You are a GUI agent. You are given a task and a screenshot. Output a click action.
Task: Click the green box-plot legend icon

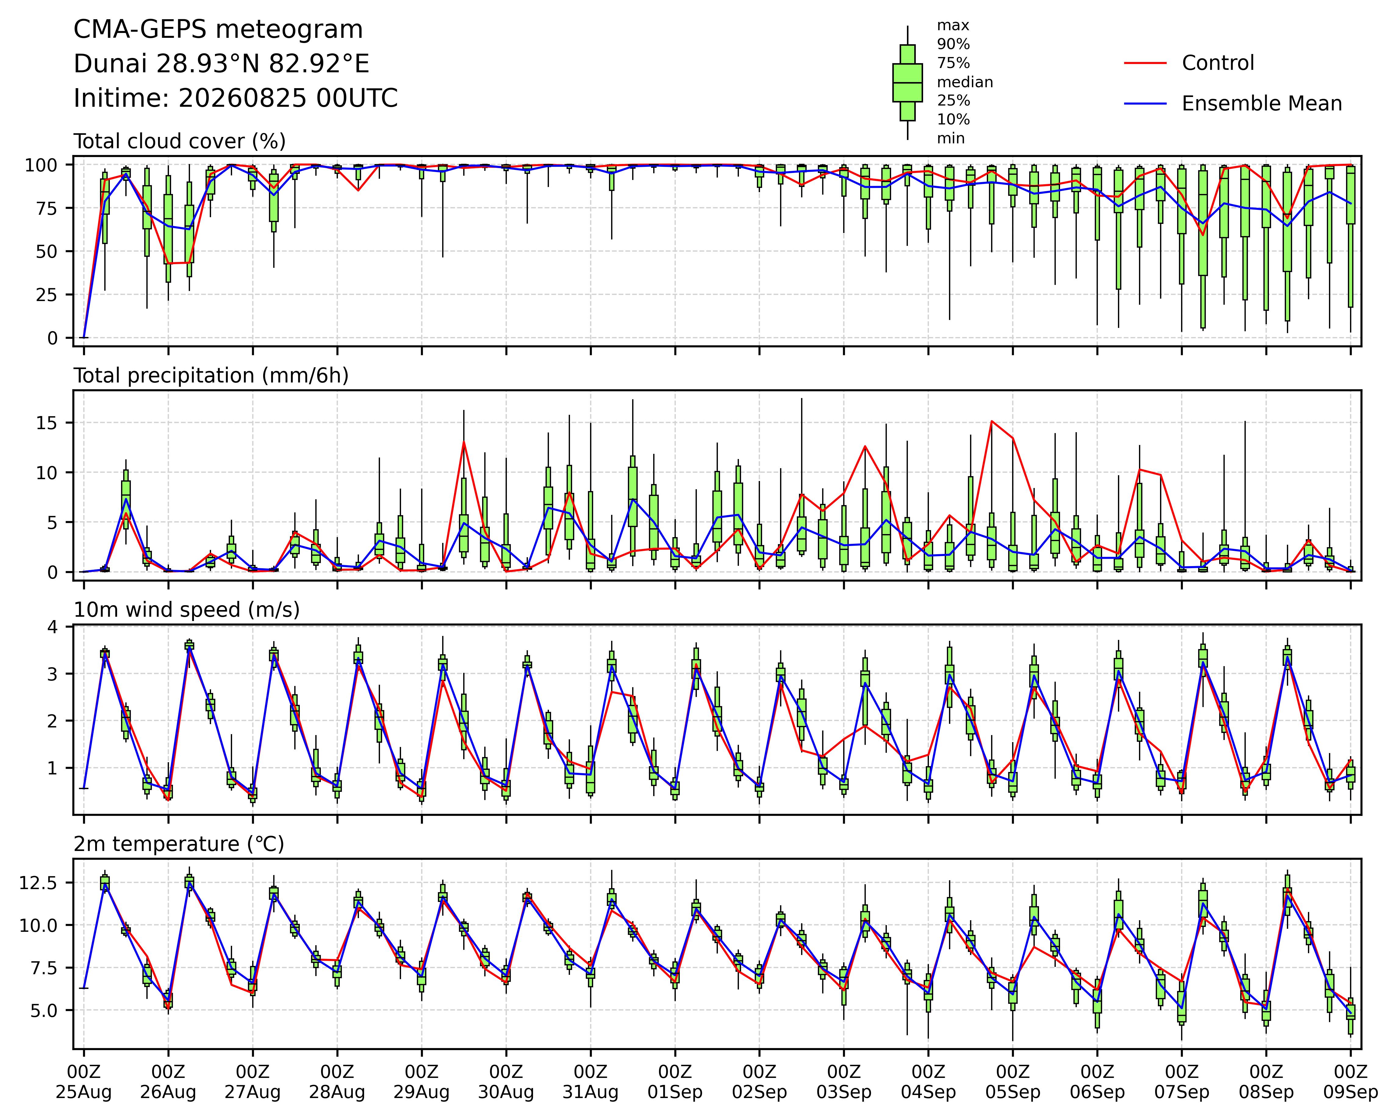[x=907, y=82]
